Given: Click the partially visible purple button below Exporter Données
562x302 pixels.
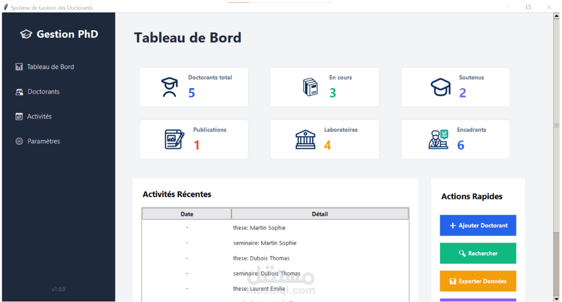Looking at the screenshot, I should point(478,300).
